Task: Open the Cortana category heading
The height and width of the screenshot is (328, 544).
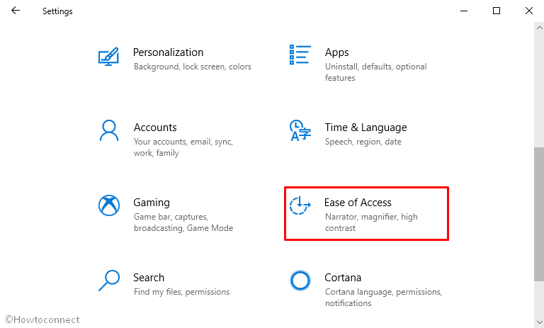Action: (343, 277)
